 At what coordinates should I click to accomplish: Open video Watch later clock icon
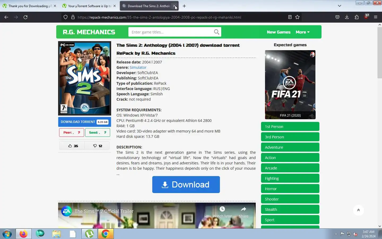pos(222,209)
